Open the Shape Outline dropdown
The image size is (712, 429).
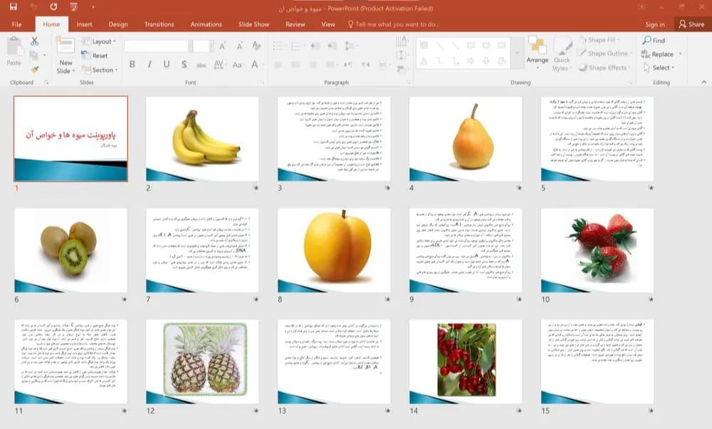pyautogui.click(x=604, y=53)
